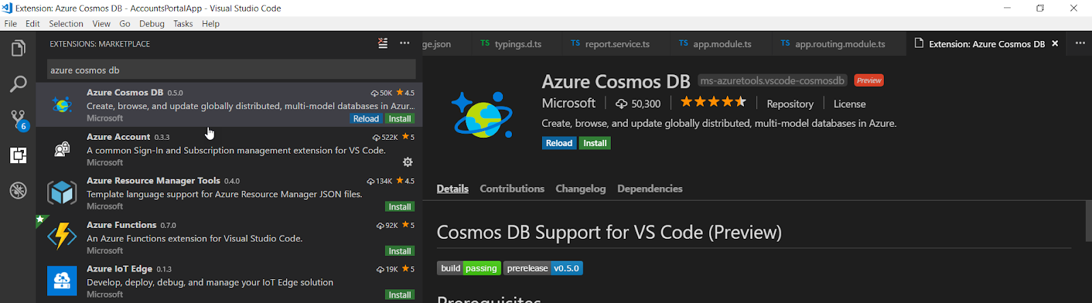Select Azure Account extension entry
Screen dimensions: 1092x303
(x=229, y=149)
